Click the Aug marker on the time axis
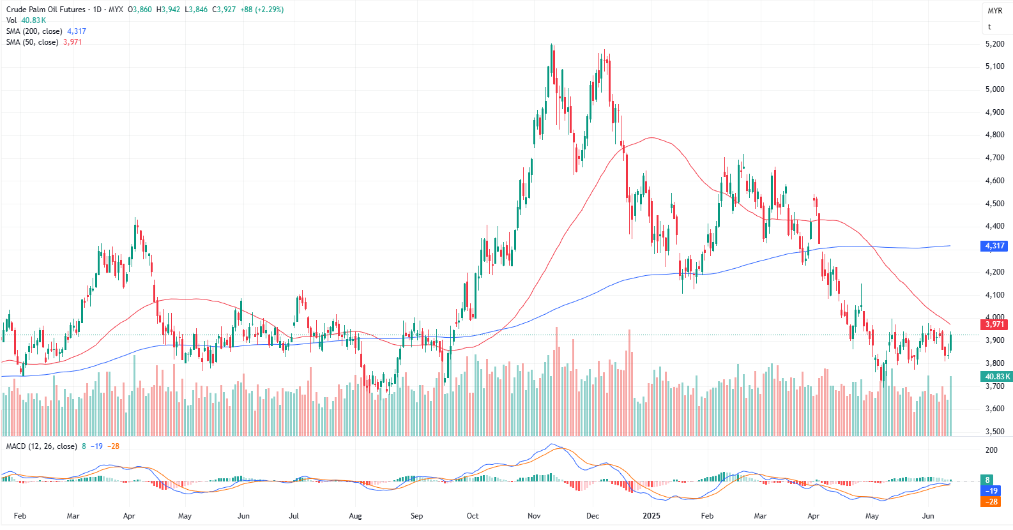This screenshot has width=1013, height=530. pos(355,516)
